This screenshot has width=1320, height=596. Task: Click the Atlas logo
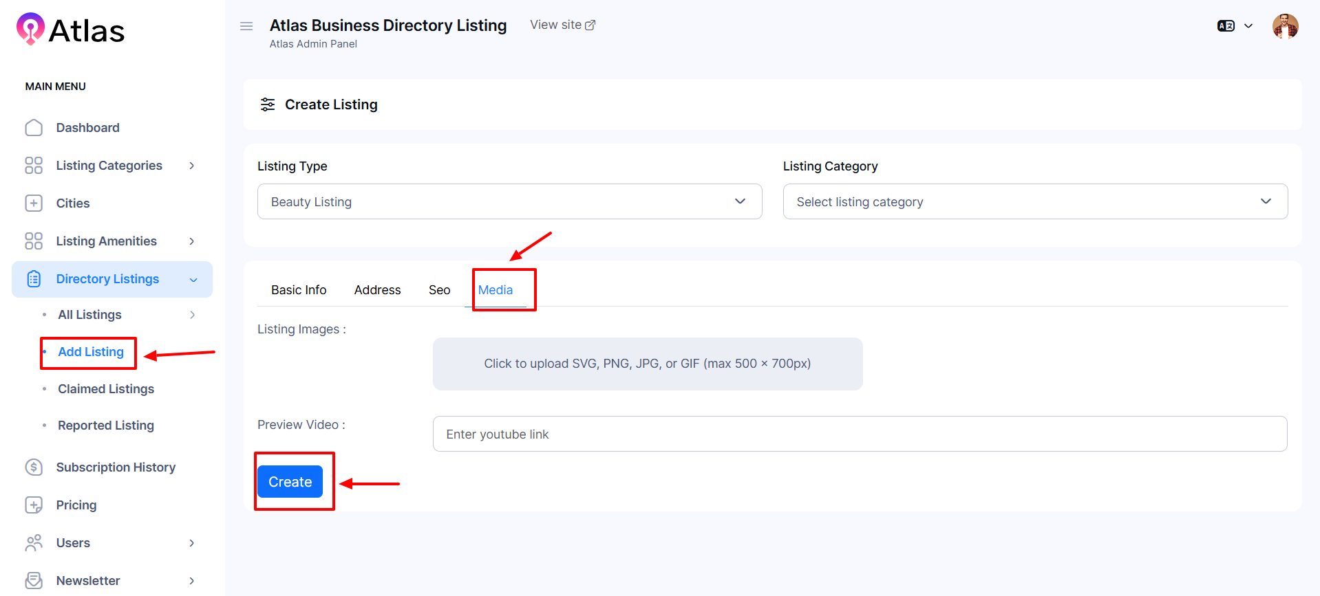[70, 30]
